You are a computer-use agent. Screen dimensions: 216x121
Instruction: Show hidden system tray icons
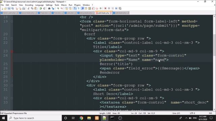[186, 118]
